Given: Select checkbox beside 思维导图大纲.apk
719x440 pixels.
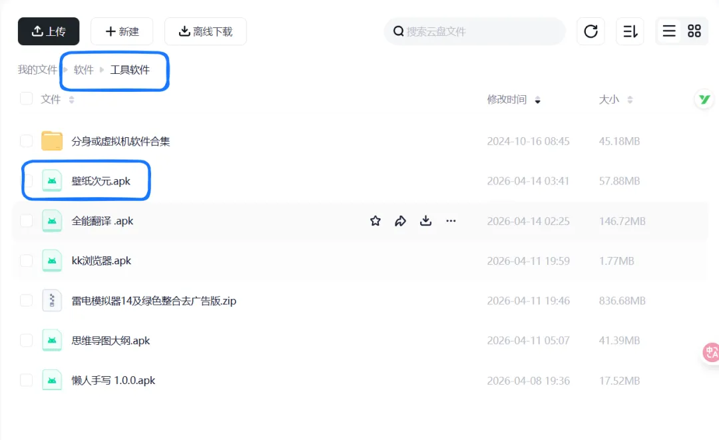Looking at the screenshot, I should 27,341.
